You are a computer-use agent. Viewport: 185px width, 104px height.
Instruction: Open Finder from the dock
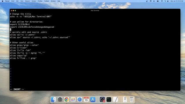[53, 99]
